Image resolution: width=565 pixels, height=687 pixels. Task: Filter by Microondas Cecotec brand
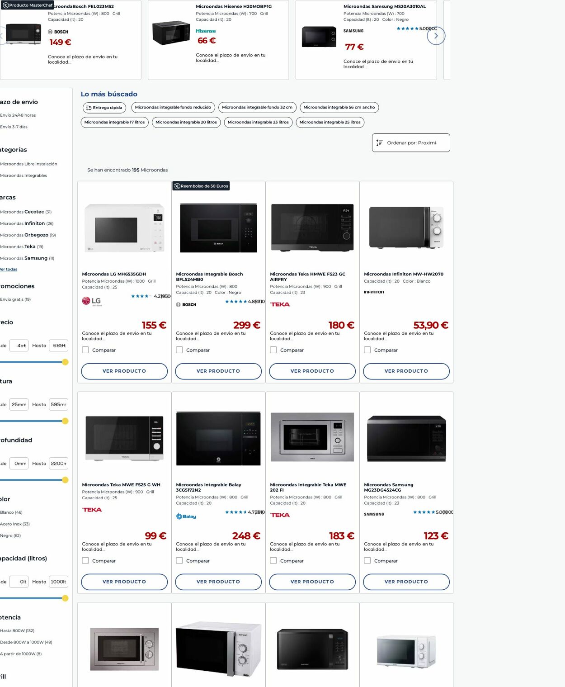click(x=26, y=212)
